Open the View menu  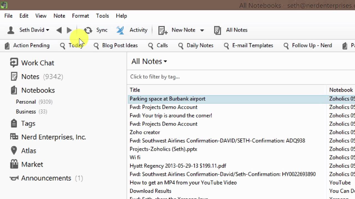pyautogui.click(x=41, y=16)
